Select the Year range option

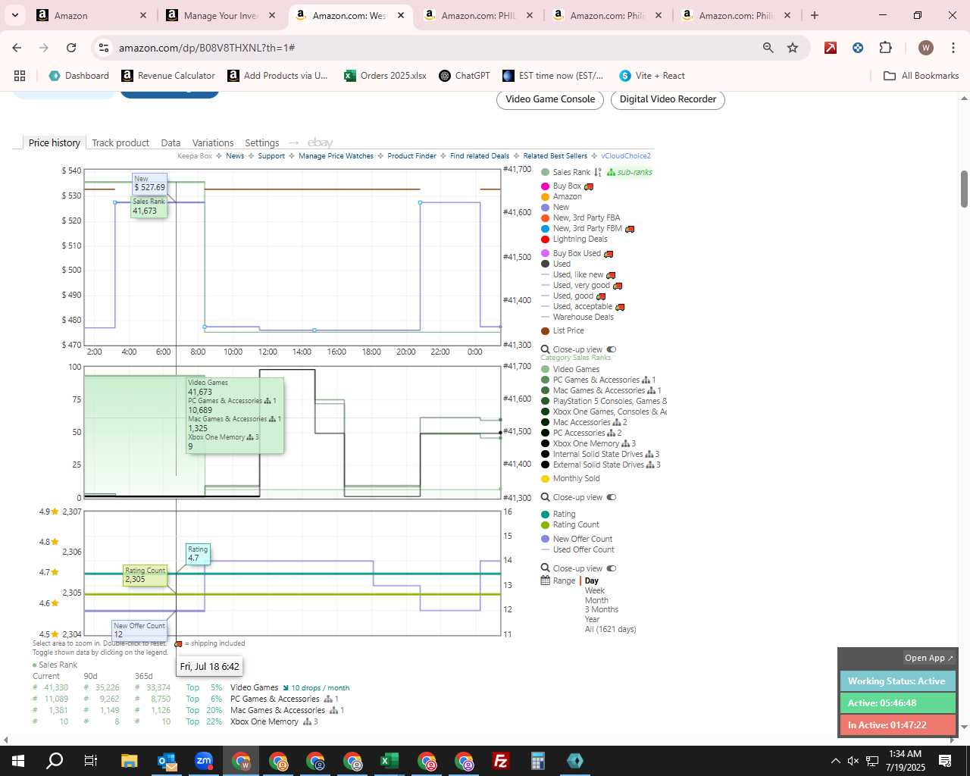coord(592,619)
